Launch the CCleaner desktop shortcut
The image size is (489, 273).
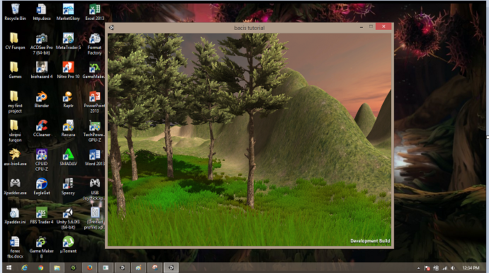click(42, 128)
